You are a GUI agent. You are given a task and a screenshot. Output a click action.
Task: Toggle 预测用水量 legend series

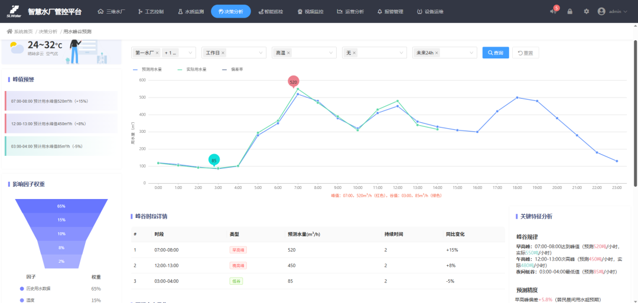pyautogui.click(x=147, y=70)
